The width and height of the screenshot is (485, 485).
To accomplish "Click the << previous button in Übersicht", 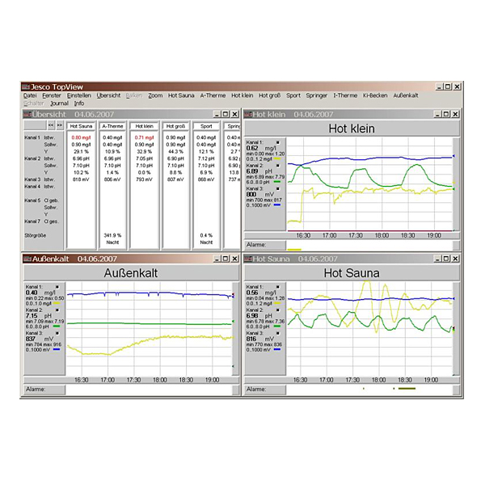I will [51, 125].
